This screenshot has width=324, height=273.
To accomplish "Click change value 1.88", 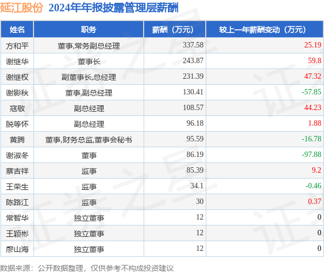I will point(314,124).
